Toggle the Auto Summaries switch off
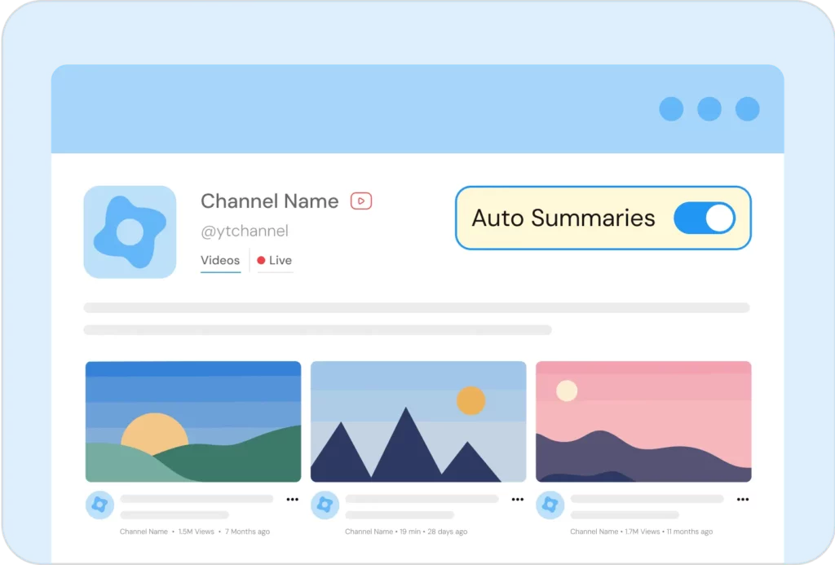The image size is (835, 565). pyautogui.click(x=704, y=218)
